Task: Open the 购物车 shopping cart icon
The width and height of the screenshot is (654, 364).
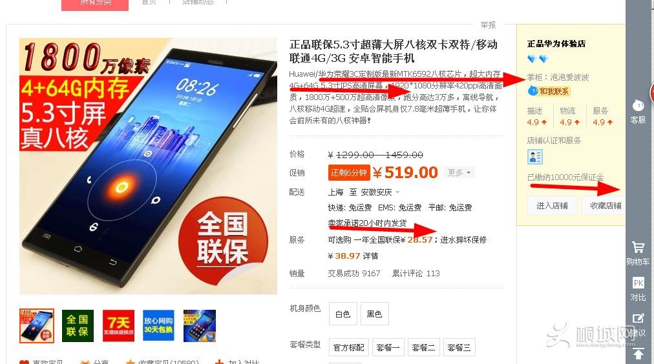Action: (x=638, y=253)
